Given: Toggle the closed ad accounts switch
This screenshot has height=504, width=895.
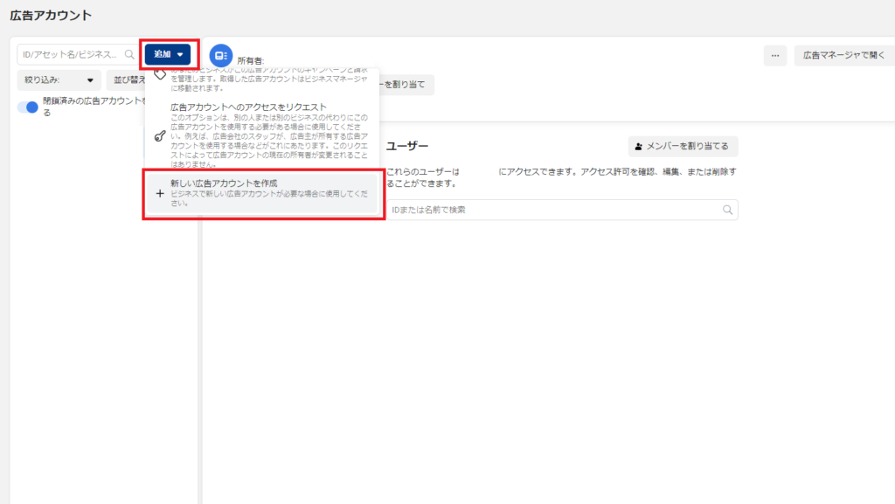Looking at the screenshot, I should [29, 107].
